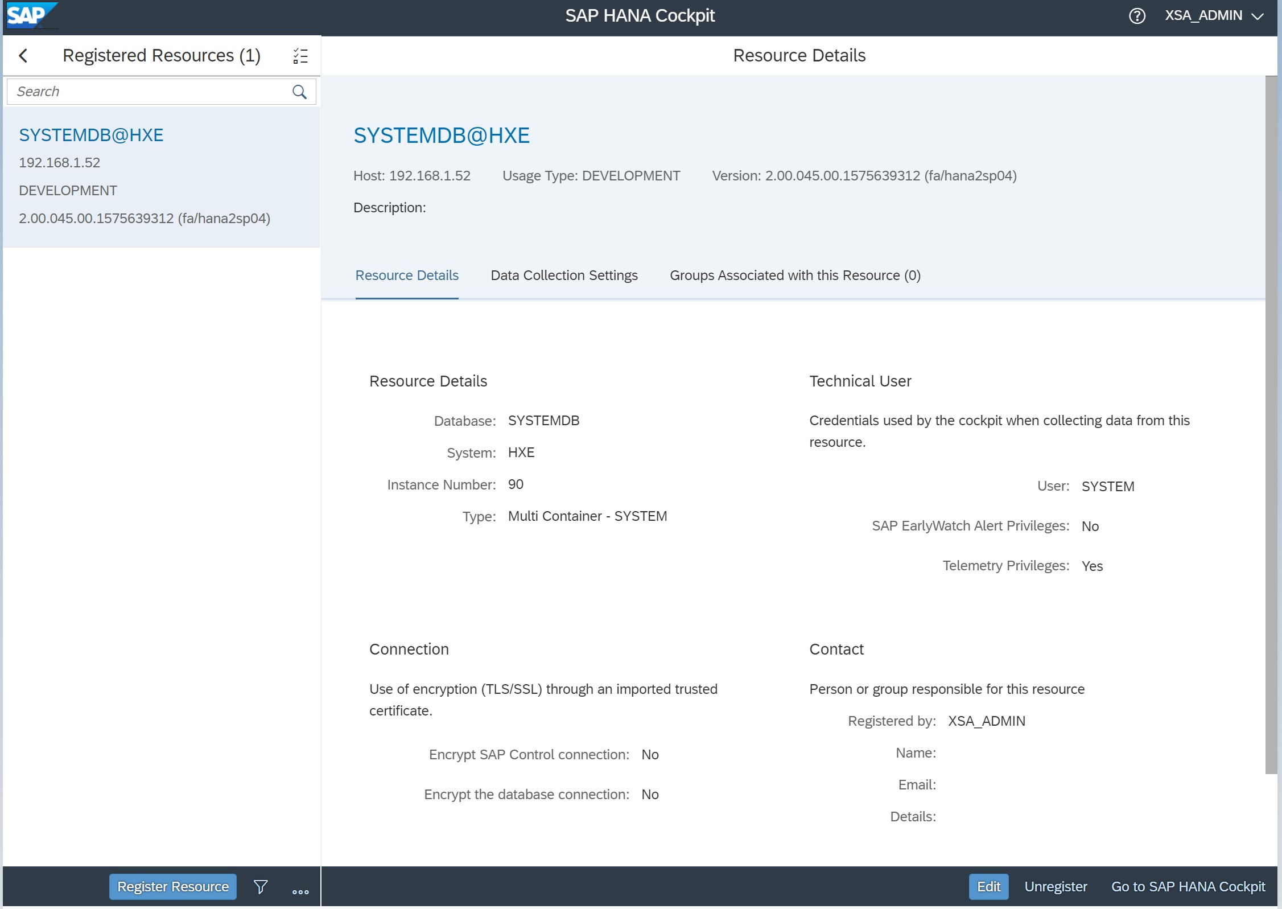Expand the XSA_ADMIN user dropdown arrow

tap(1258, 16)
